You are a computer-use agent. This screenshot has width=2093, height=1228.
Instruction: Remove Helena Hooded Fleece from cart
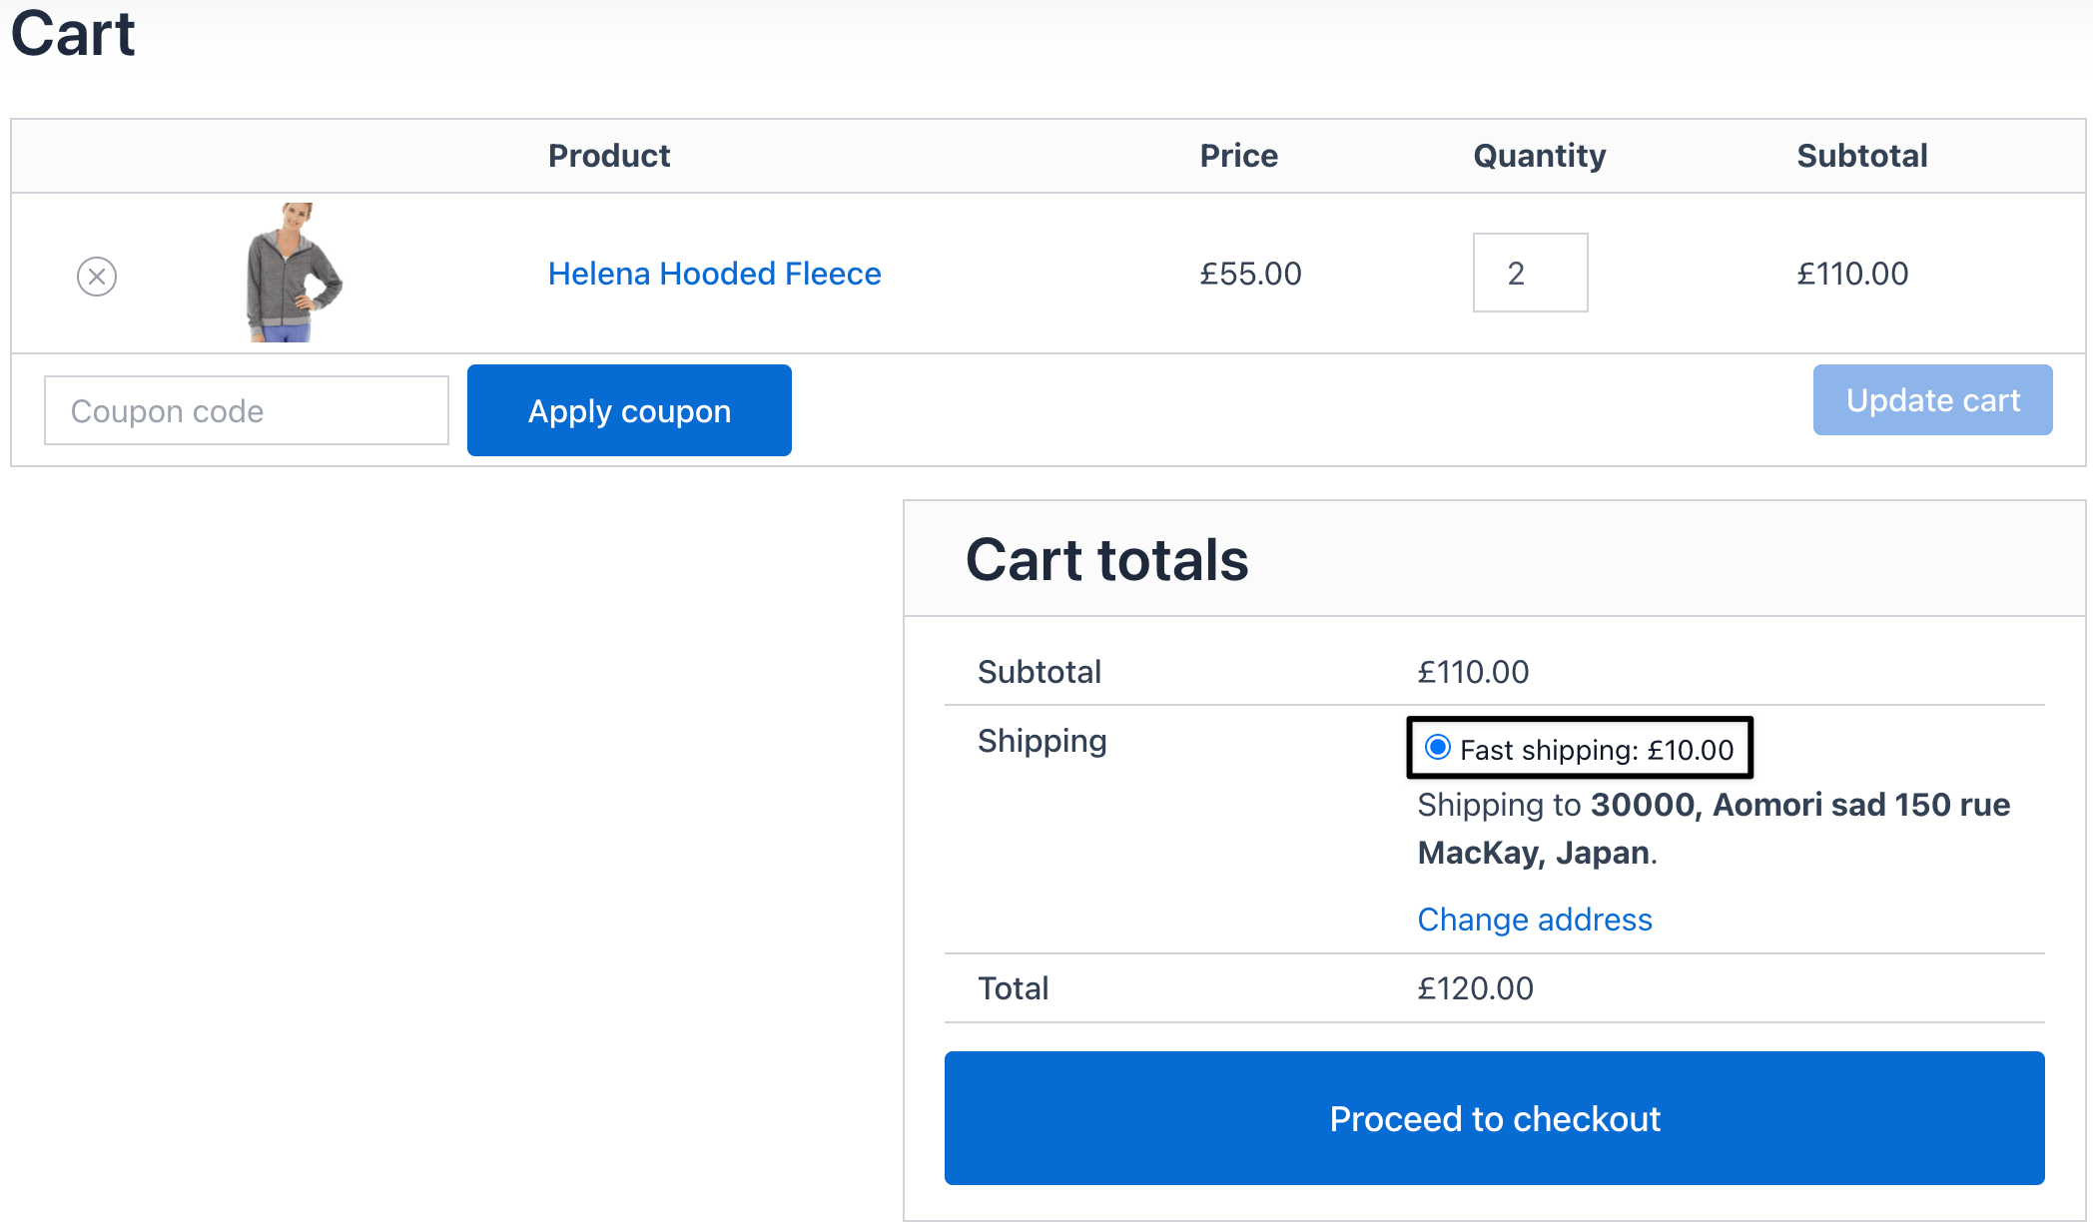97,276
